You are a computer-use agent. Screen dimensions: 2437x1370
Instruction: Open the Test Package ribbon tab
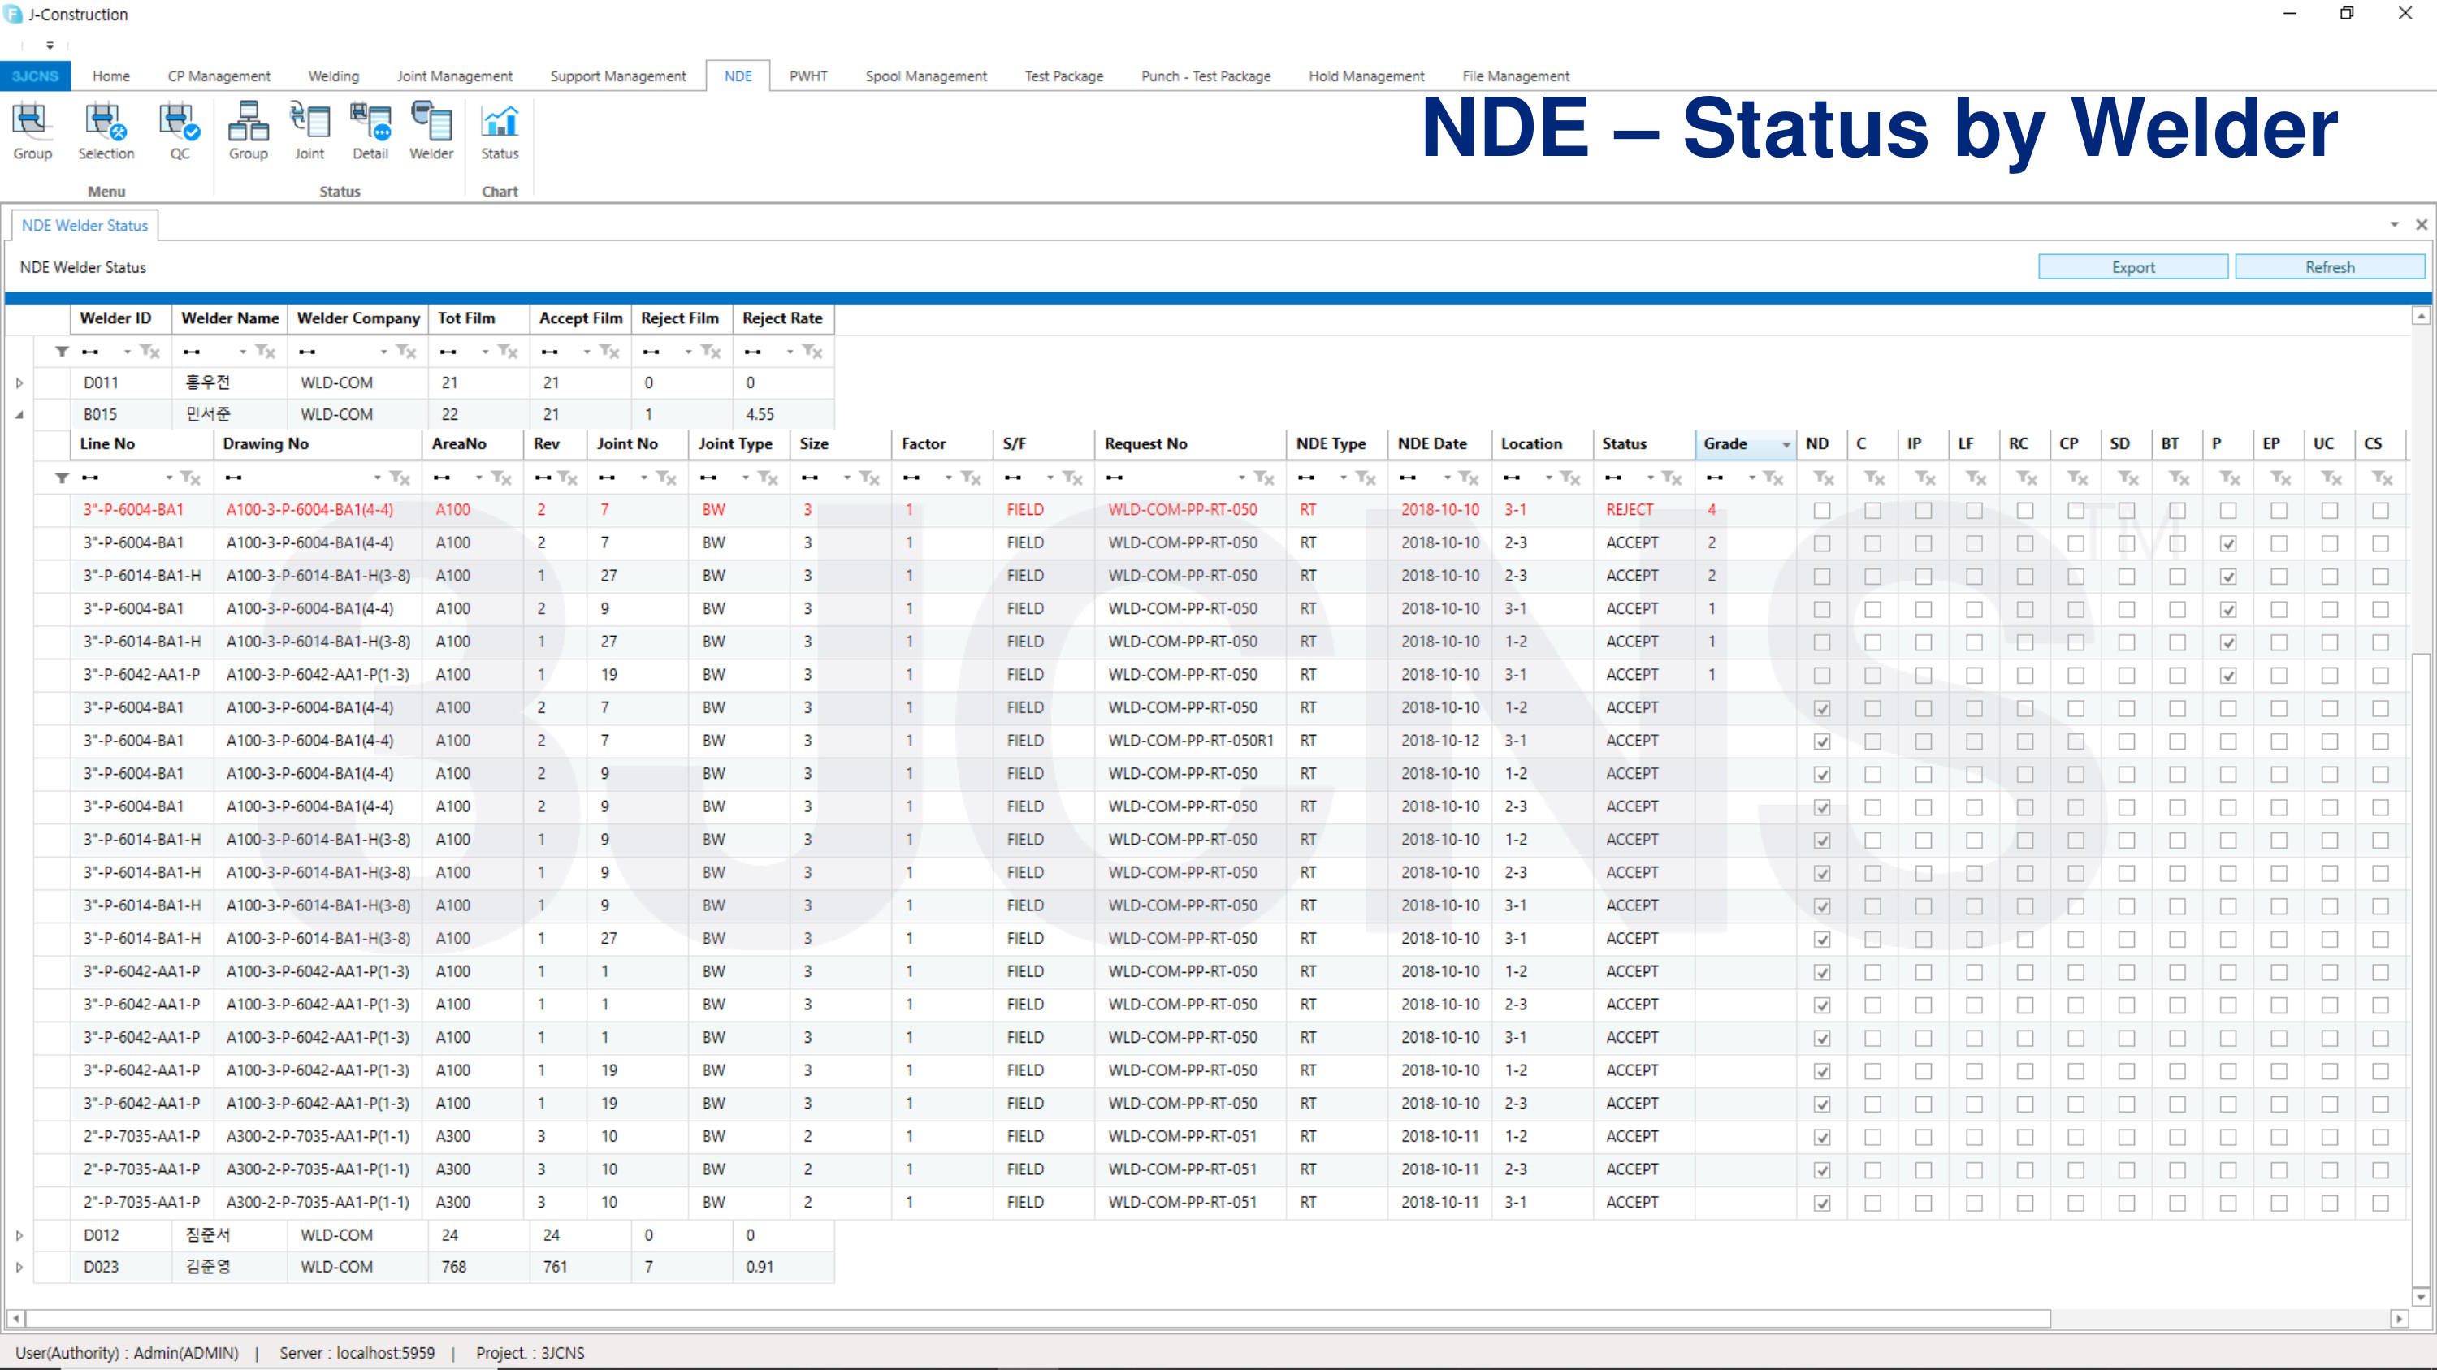[1063, 76]
